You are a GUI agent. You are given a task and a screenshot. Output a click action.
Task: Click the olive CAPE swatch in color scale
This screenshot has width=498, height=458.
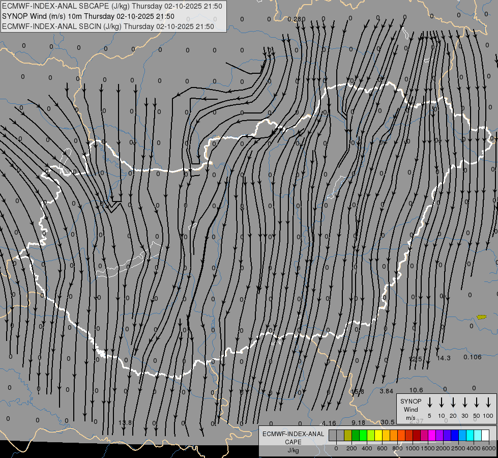click(348, 435)
